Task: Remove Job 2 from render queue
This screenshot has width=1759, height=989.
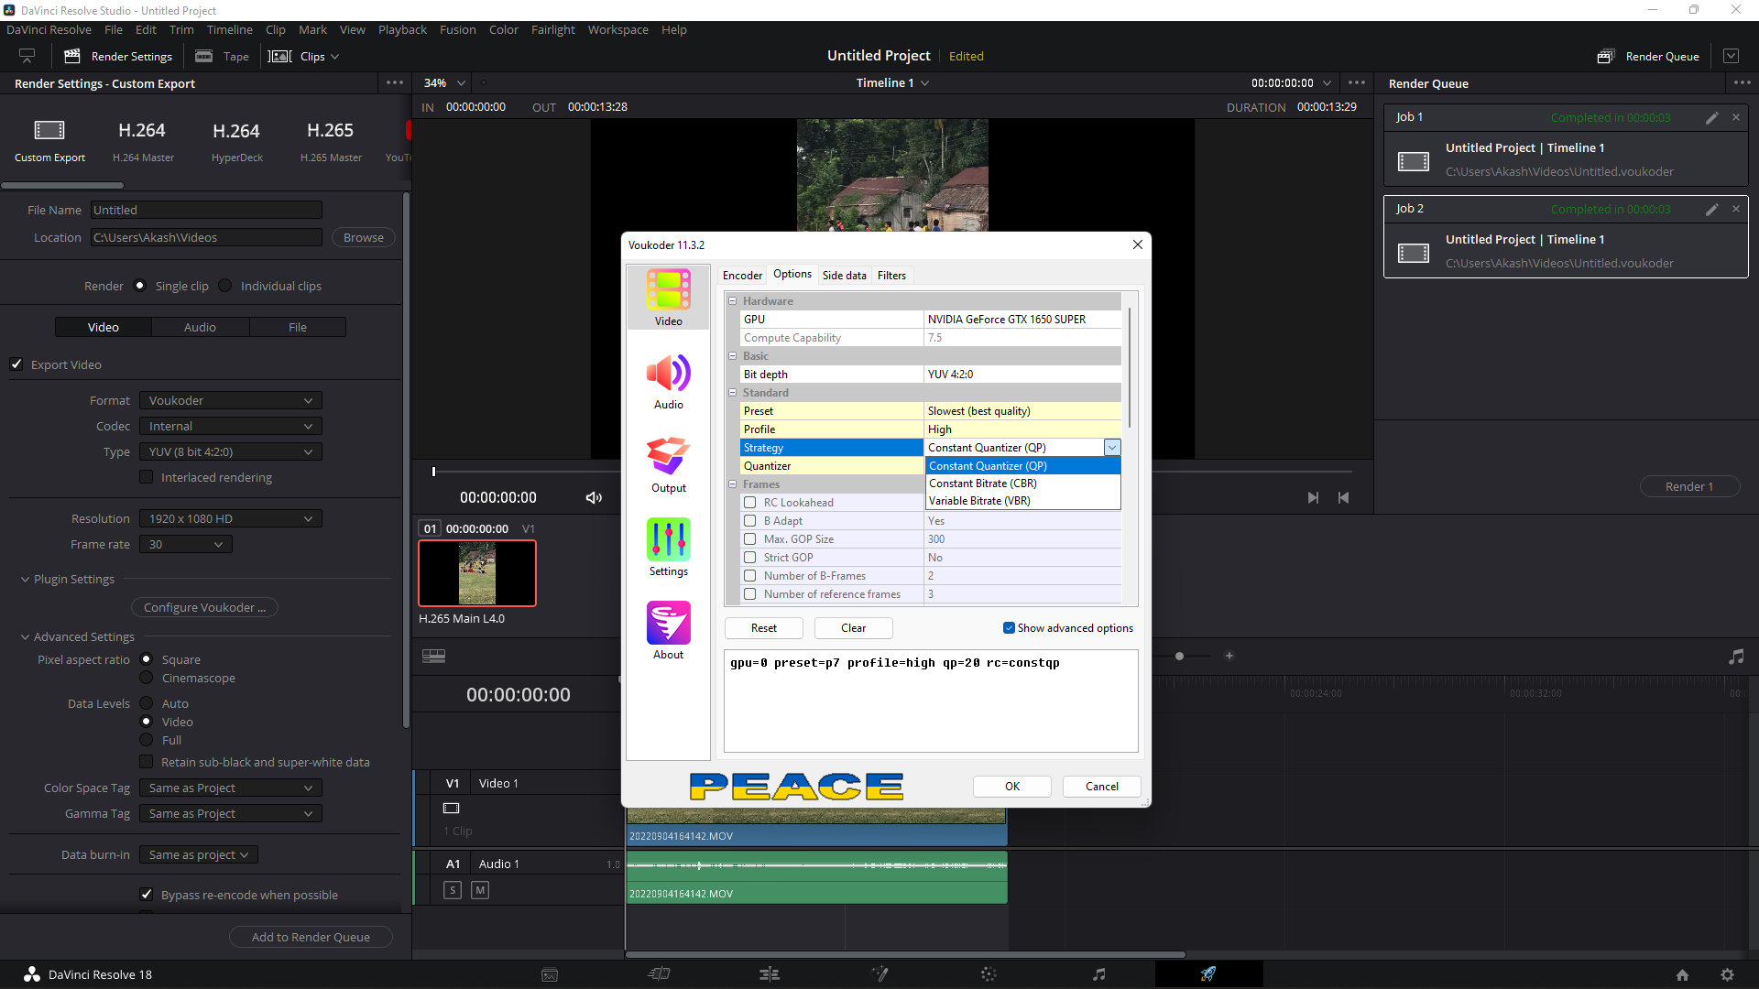Action: pyautogui.click(x=1736, y=209)
